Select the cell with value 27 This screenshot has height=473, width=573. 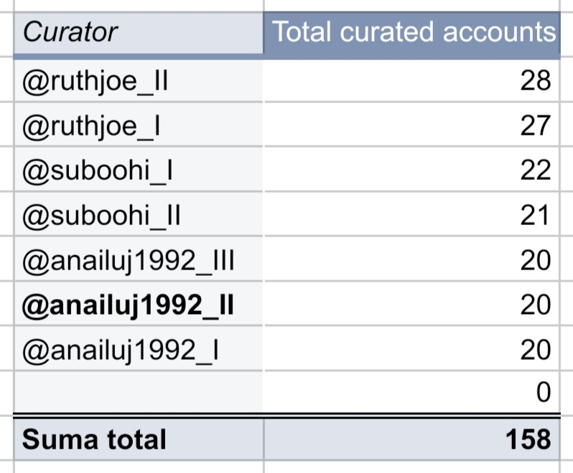point(412,125)
